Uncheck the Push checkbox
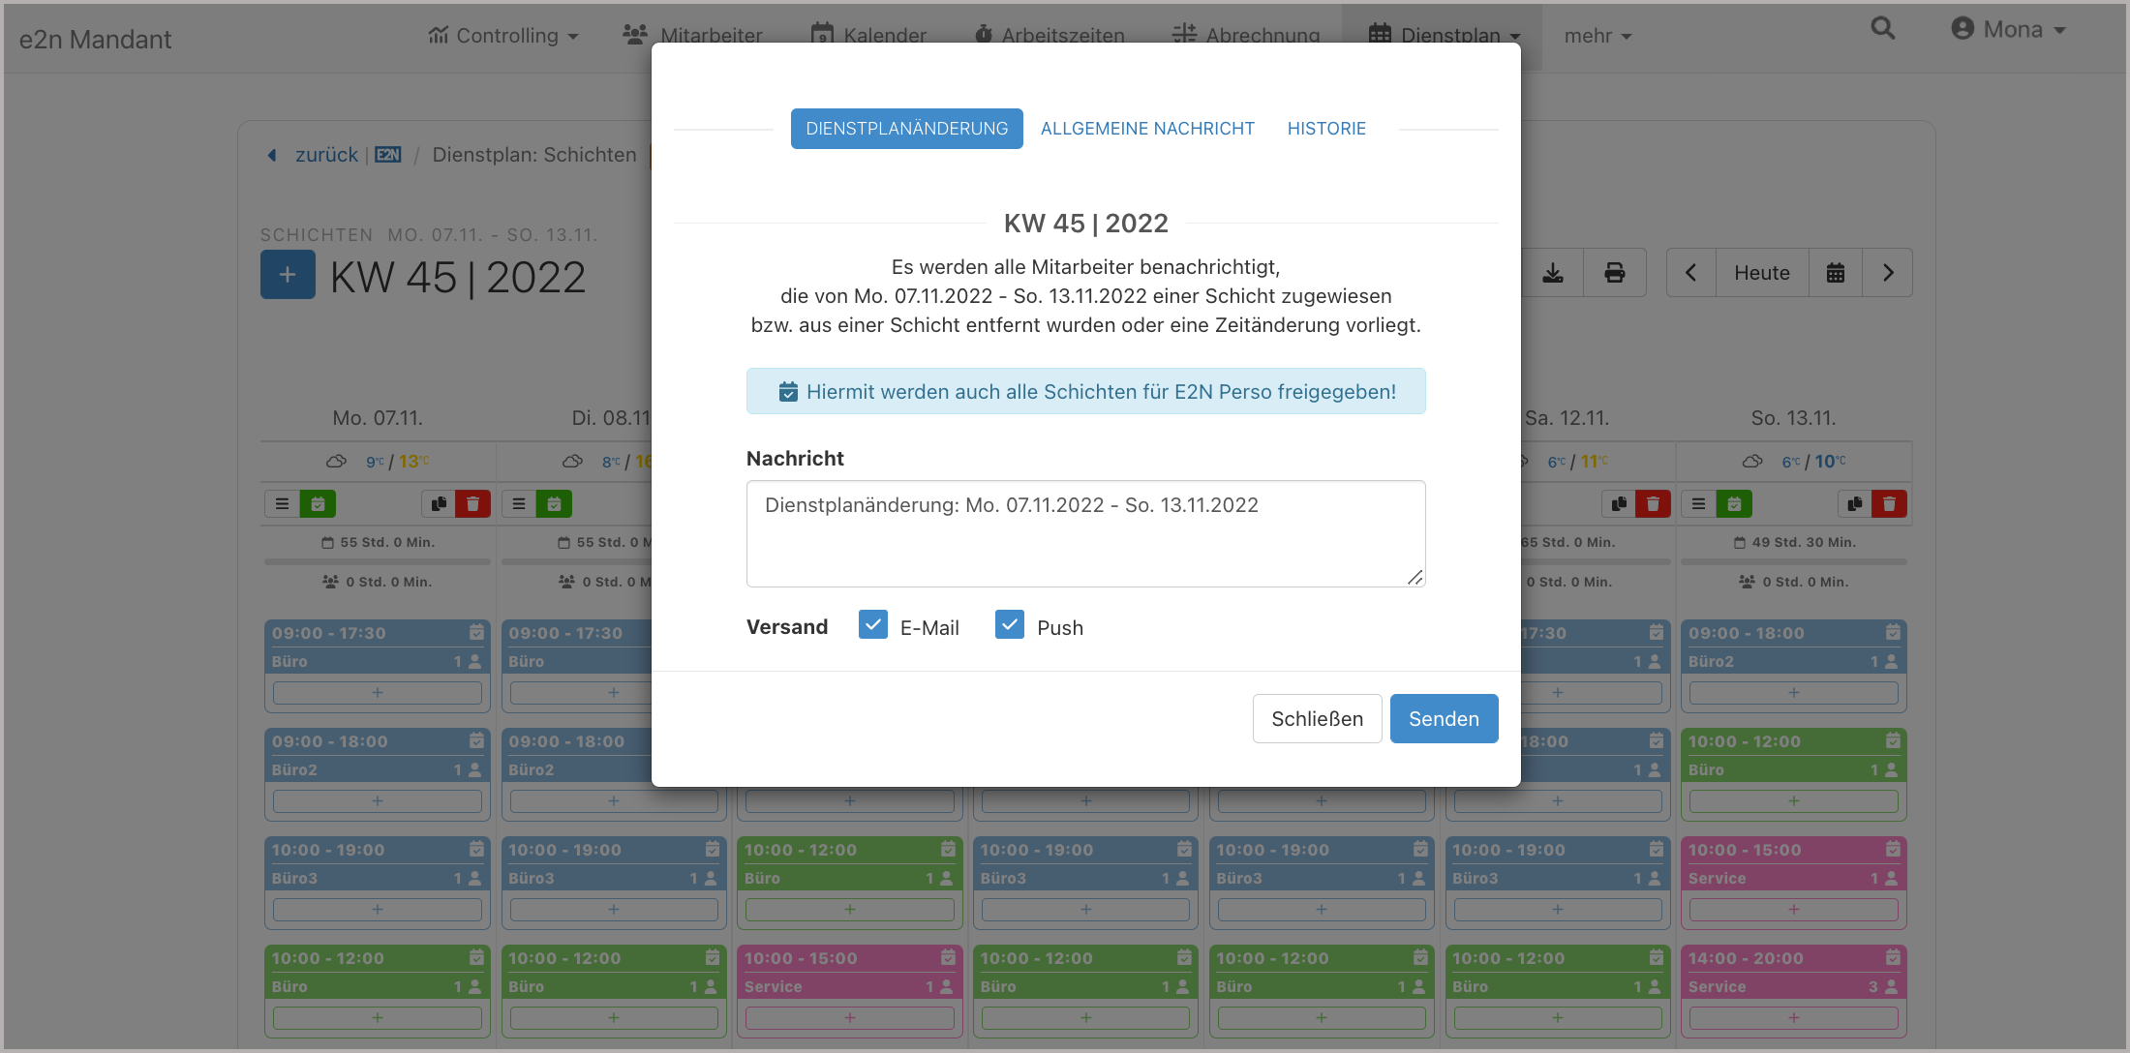The width and height of the screenshot is (2130, 1053). (x=1010, y=625)
